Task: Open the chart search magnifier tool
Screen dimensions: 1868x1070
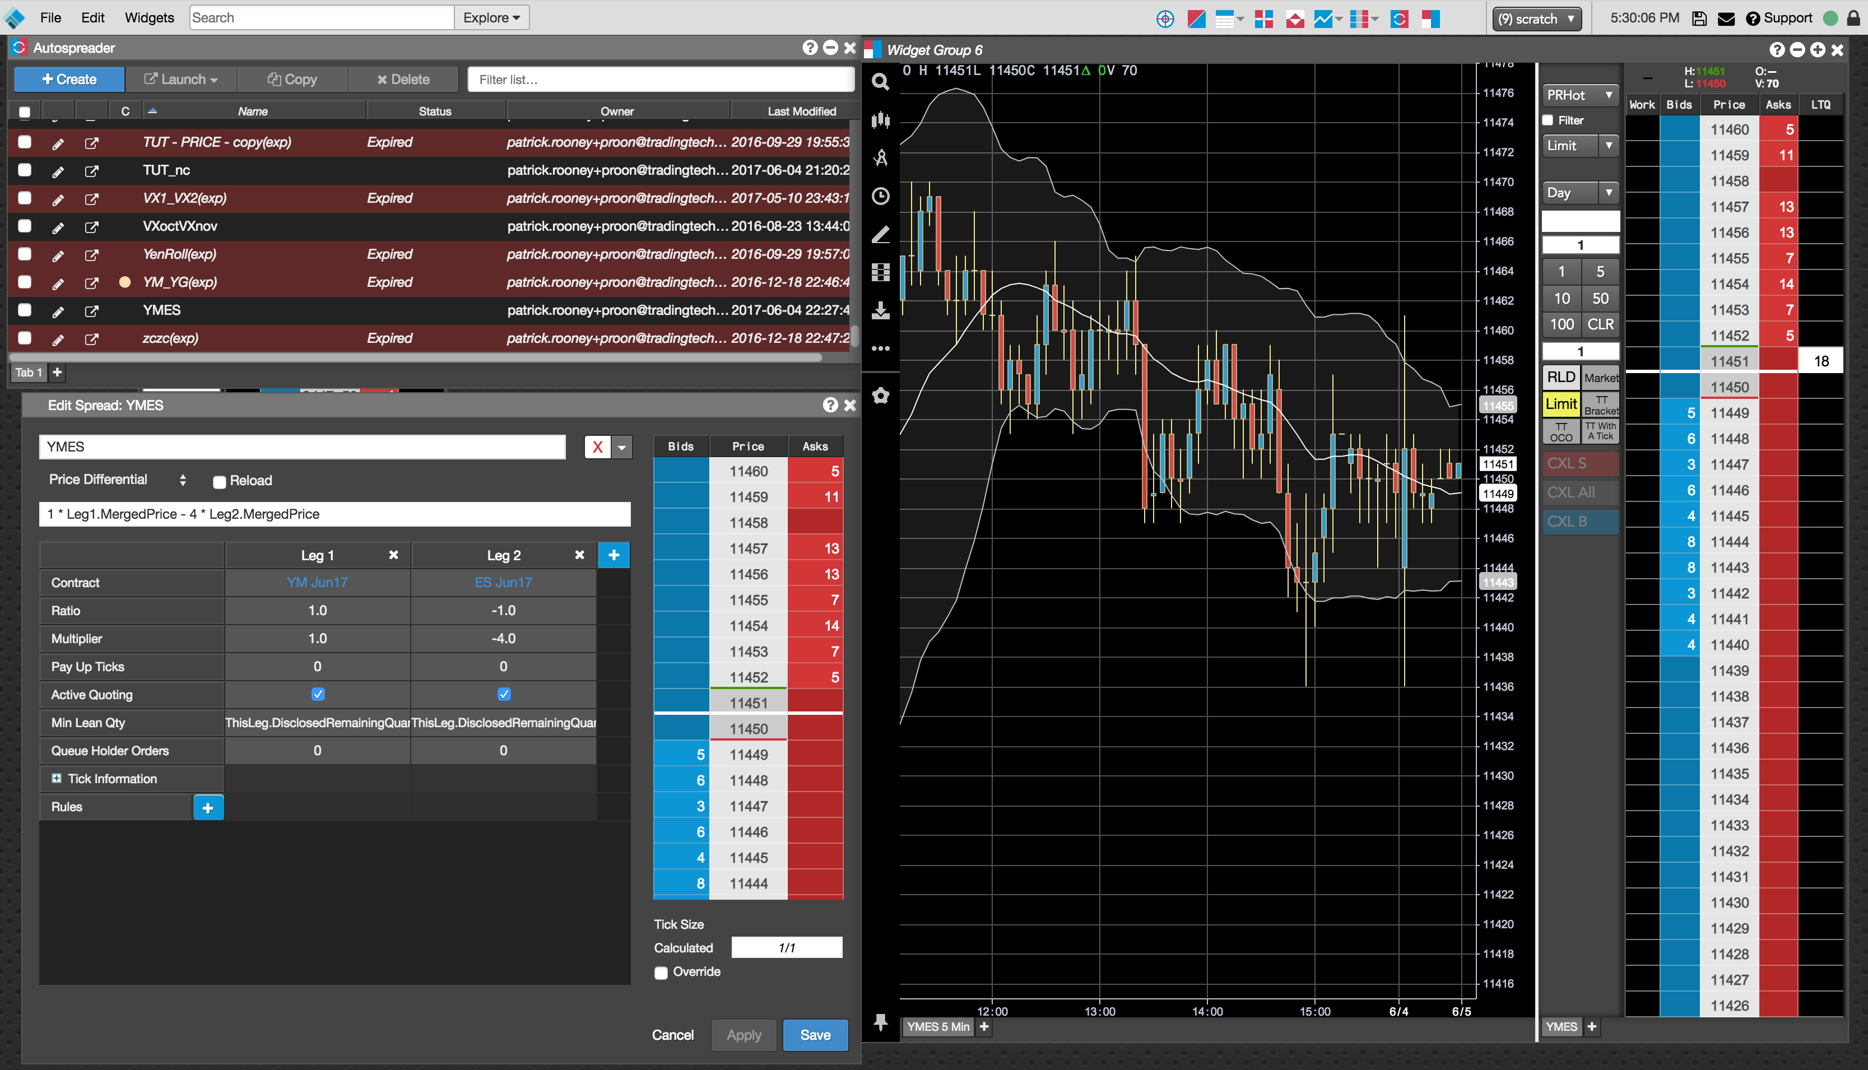Action: (880, 82)
